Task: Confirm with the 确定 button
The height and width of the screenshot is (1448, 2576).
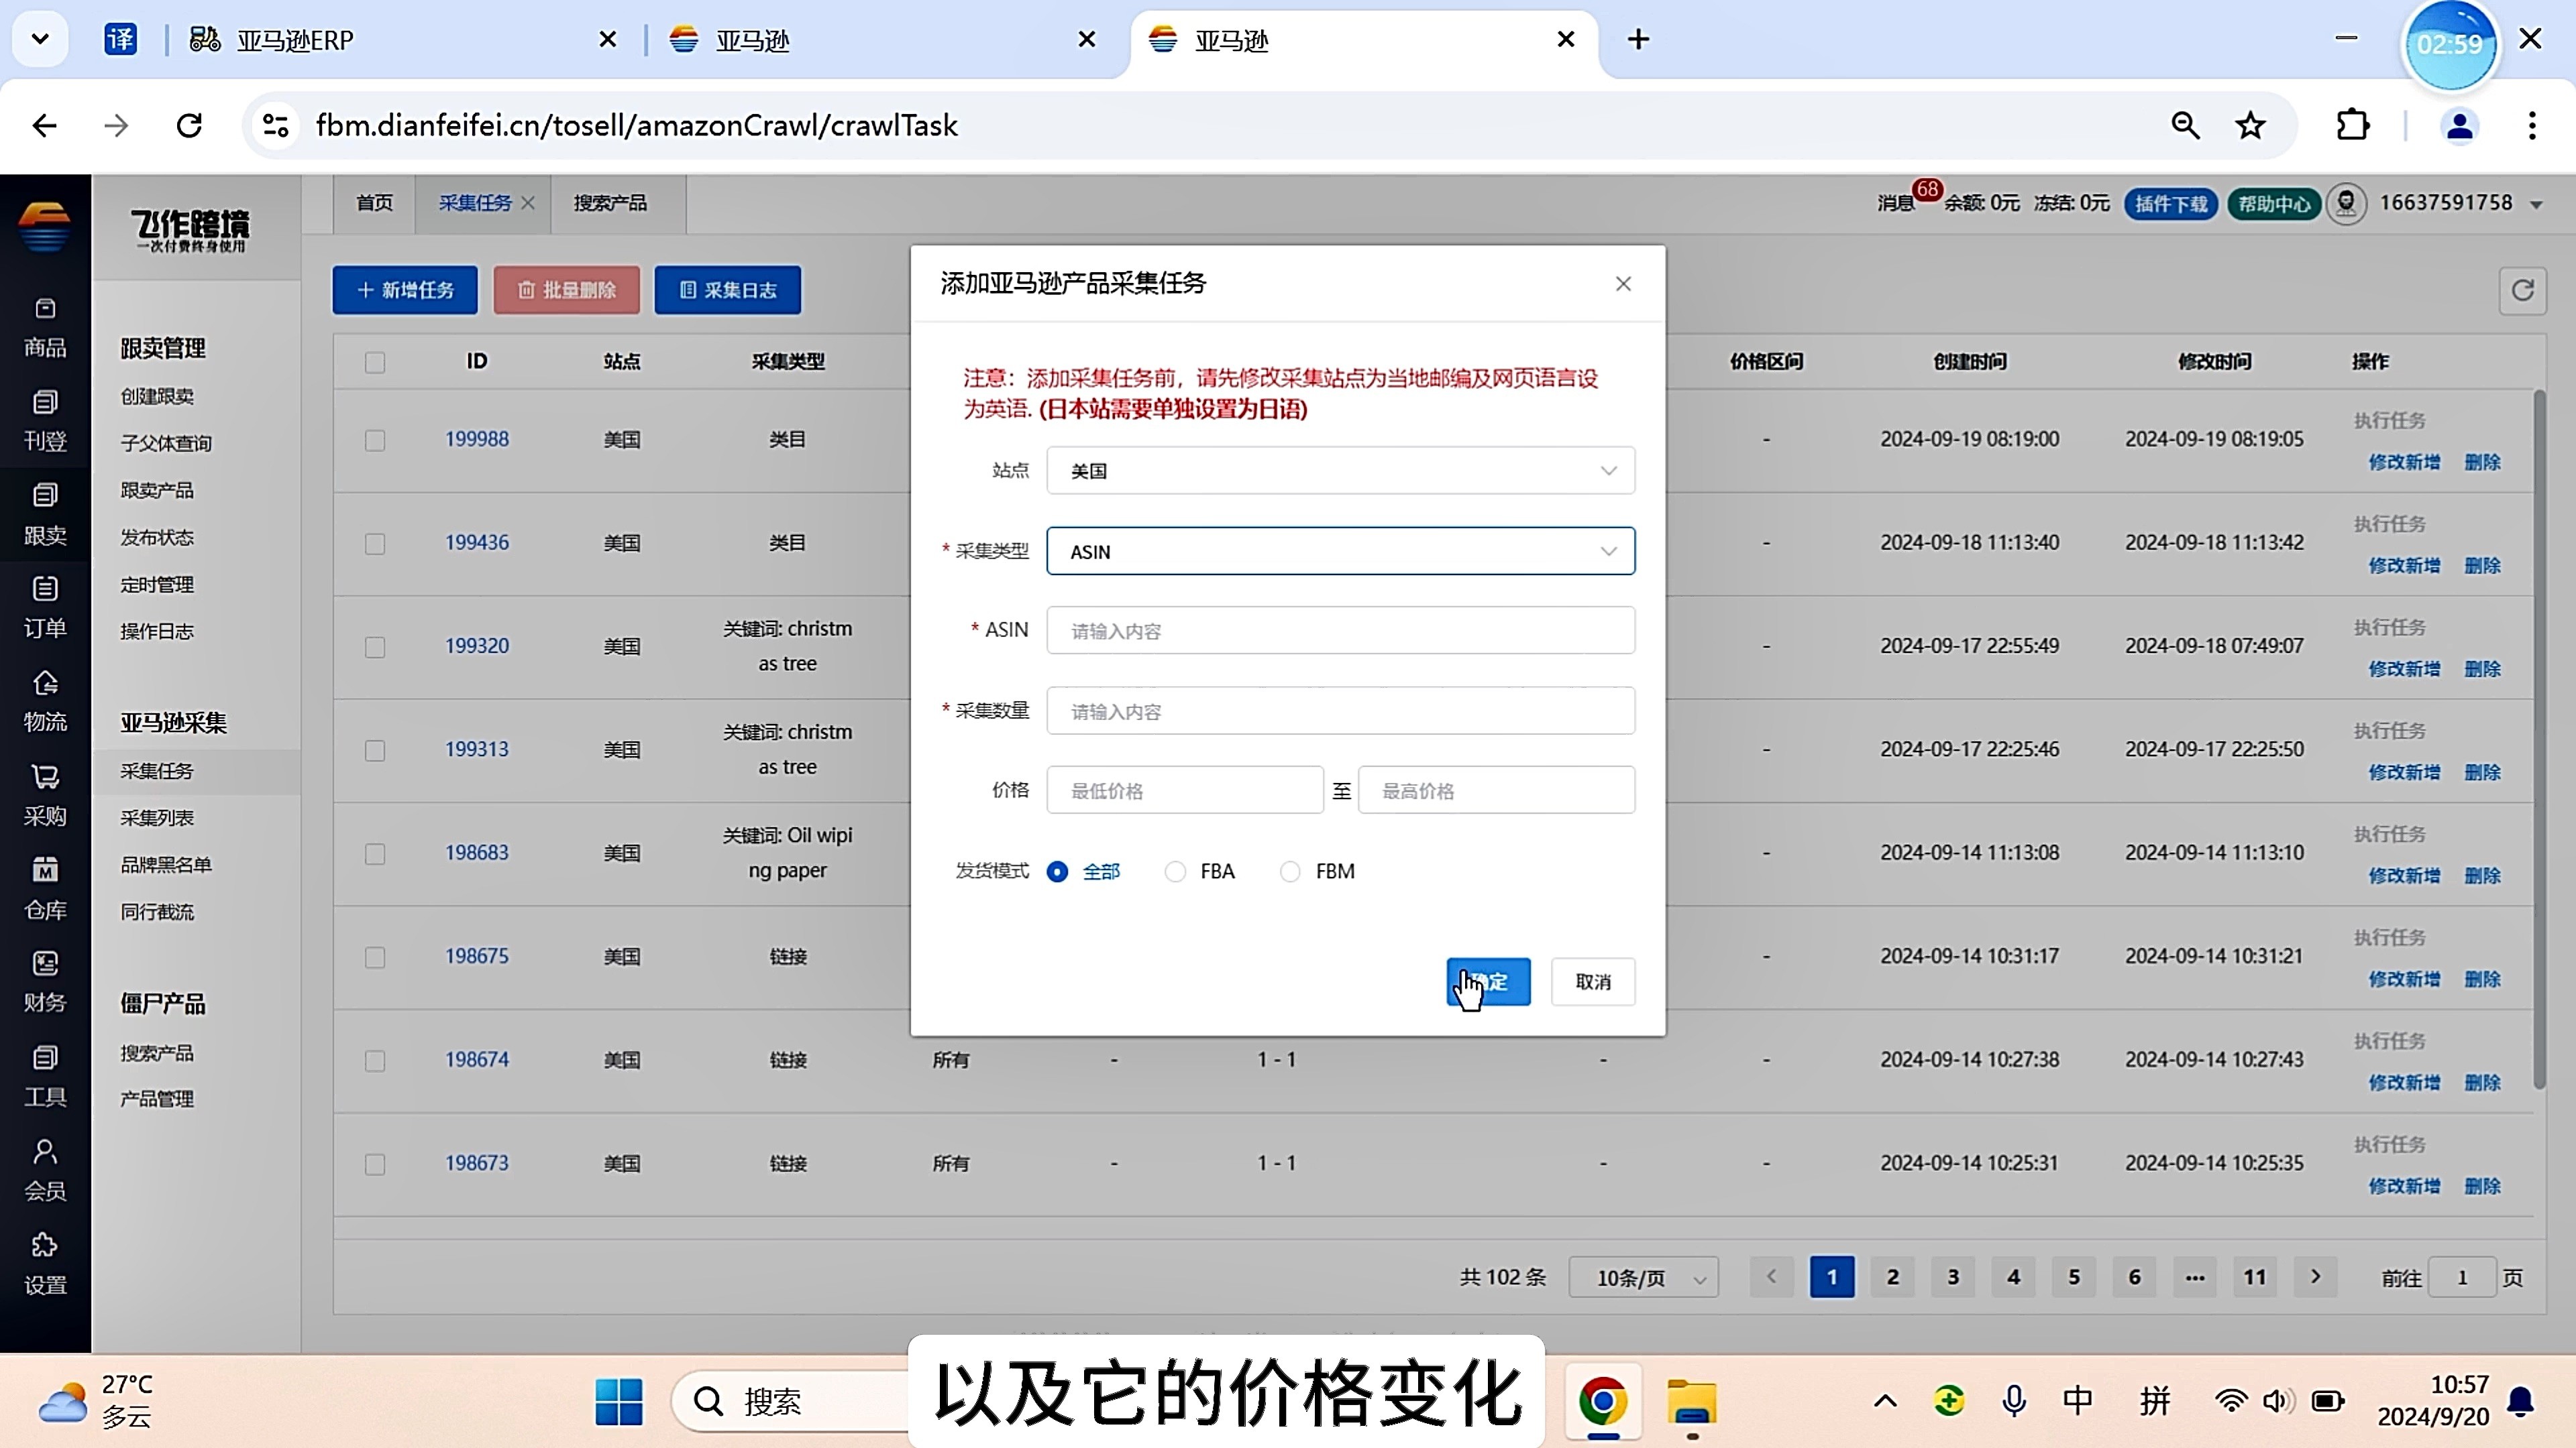Action: point(1488,981)
